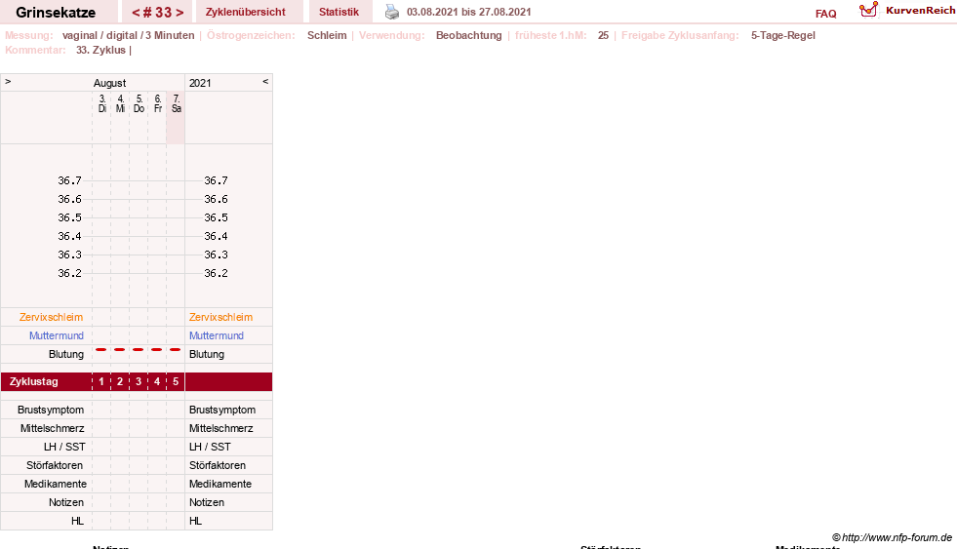Click the Beobachtung usage value
Viewport: 957px width, 549px height.
468,35
